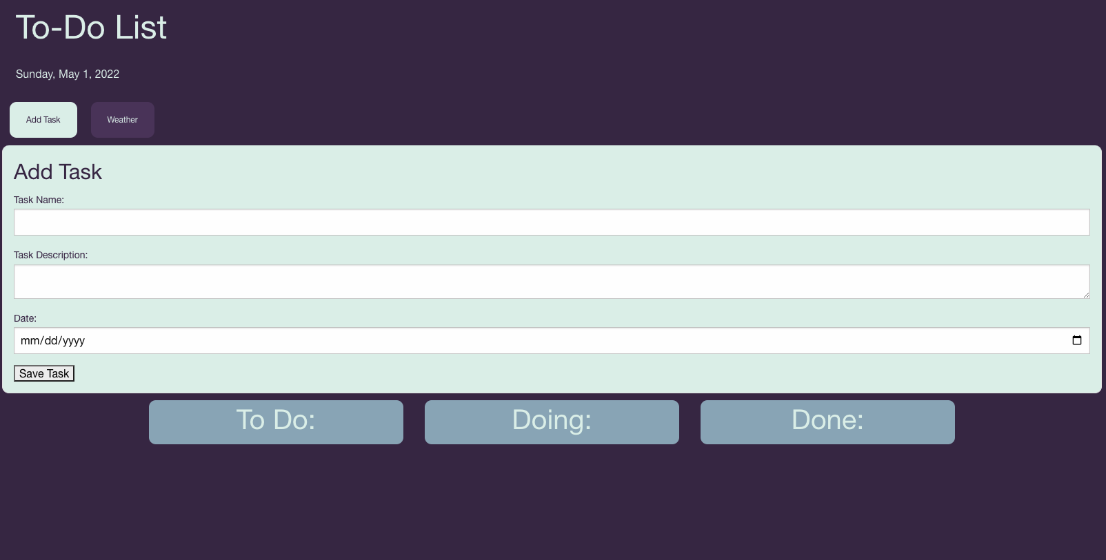1106x560 pixels.
Task: Click Save Task to submit the form
Action: pos(43,373)
